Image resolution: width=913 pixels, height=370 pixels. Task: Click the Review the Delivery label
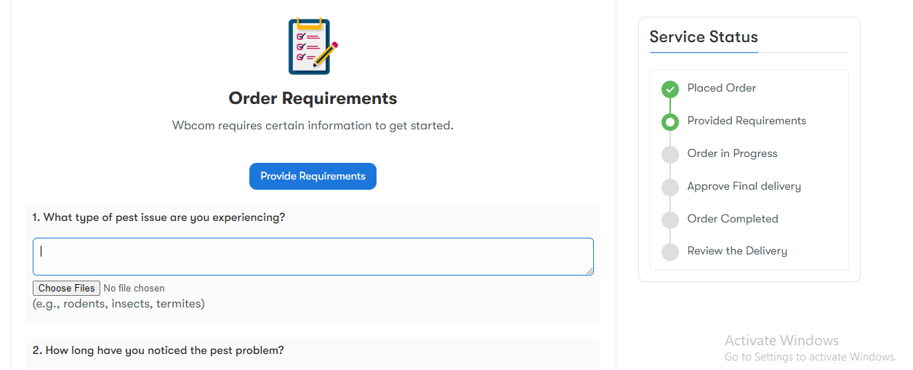[x=737, y=251]
